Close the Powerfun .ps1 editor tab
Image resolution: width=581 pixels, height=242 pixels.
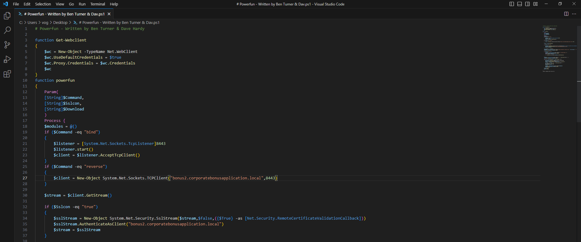[109, 14]
